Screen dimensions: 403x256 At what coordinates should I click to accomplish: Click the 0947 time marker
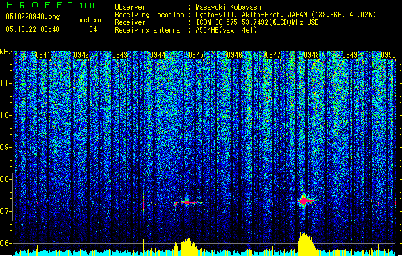[x=273, y=55]
